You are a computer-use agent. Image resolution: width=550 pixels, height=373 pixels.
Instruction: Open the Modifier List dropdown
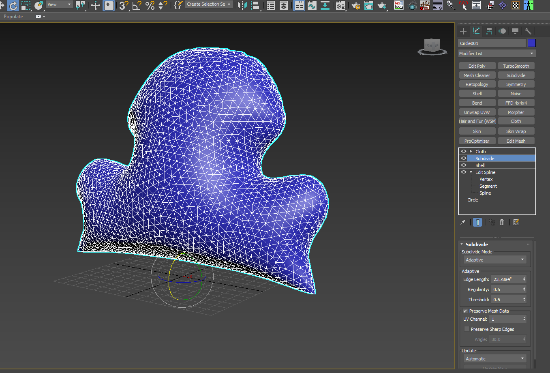pyautogui.click(x=497, y=54)
